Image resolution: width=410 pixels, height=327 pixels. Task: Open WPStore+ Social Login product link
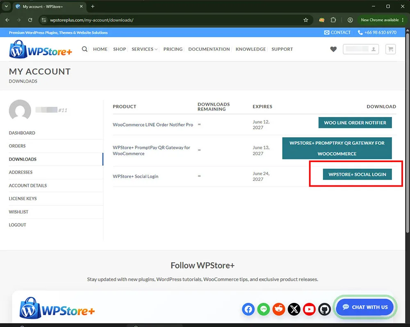pos(135,176)
